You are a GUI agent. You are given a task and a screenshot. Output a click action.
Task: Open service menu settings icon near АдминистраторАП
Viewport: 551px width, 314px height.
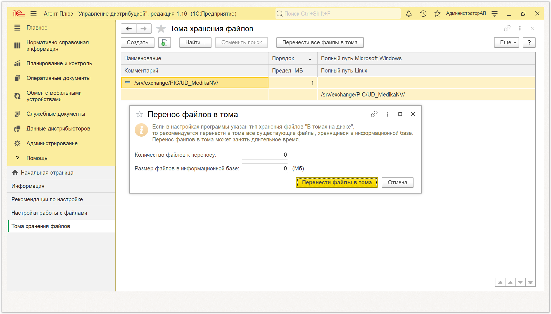tap(495, 13)
